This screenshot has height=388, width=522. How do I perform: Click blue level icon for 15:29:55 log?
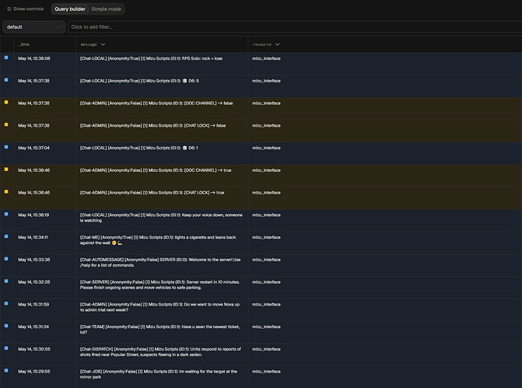(x=6, y=370)
